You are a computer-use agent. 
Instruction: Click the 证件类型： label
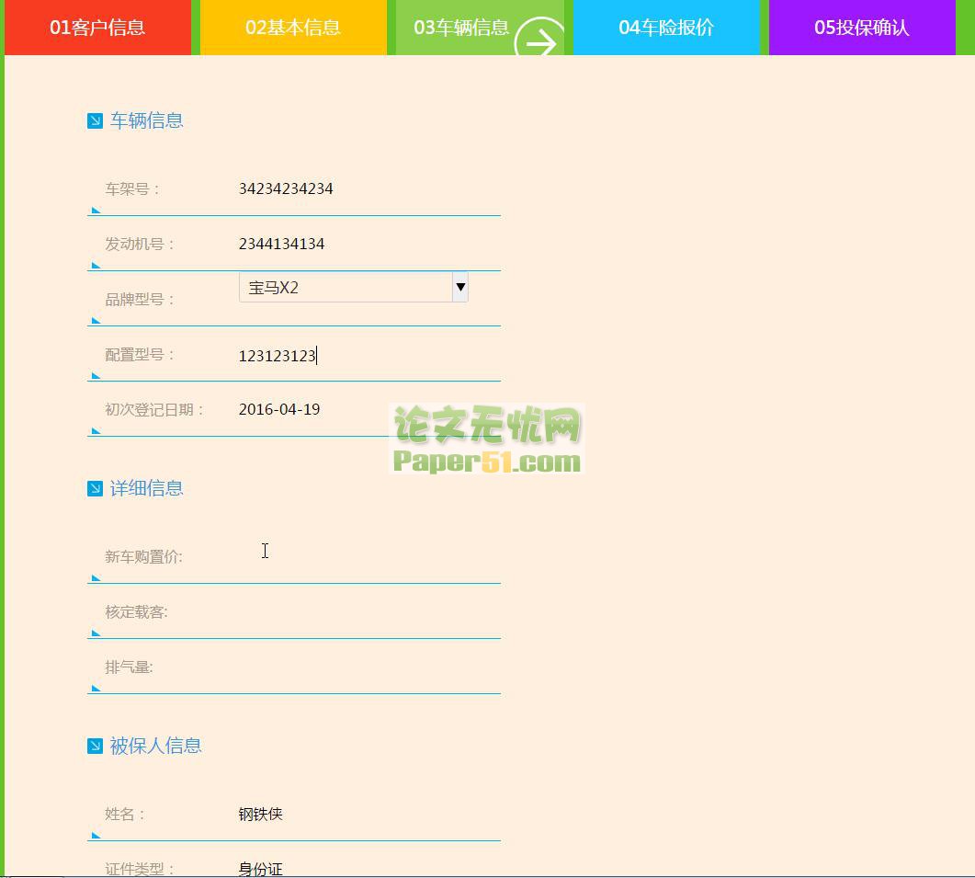[140, 869]
